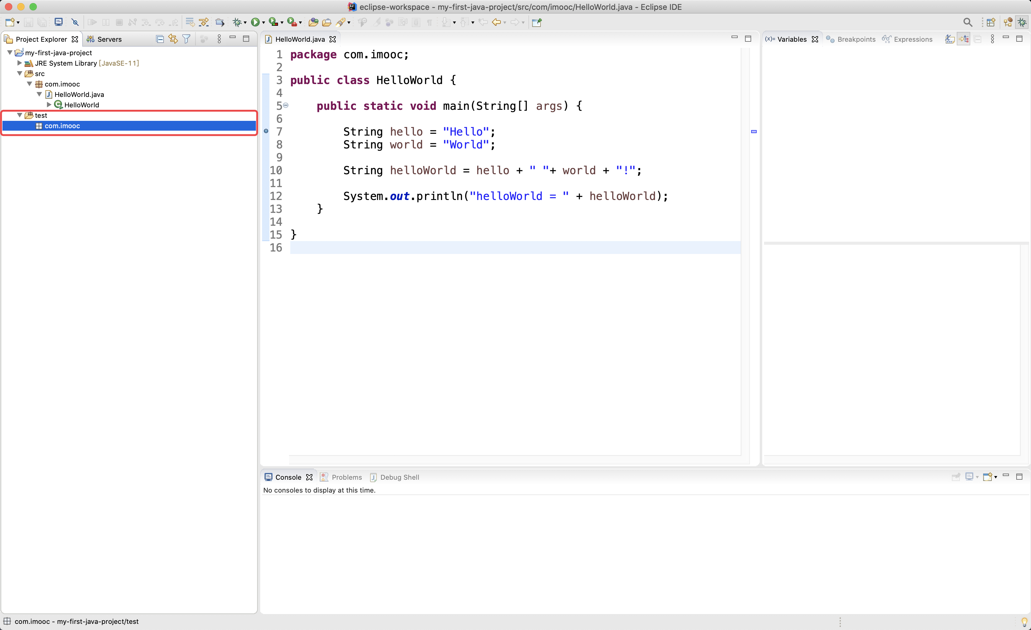The width and height of the screenshot is (1031, 630).
Task: Click the New file wizard icon
Action: pos(10,23)
